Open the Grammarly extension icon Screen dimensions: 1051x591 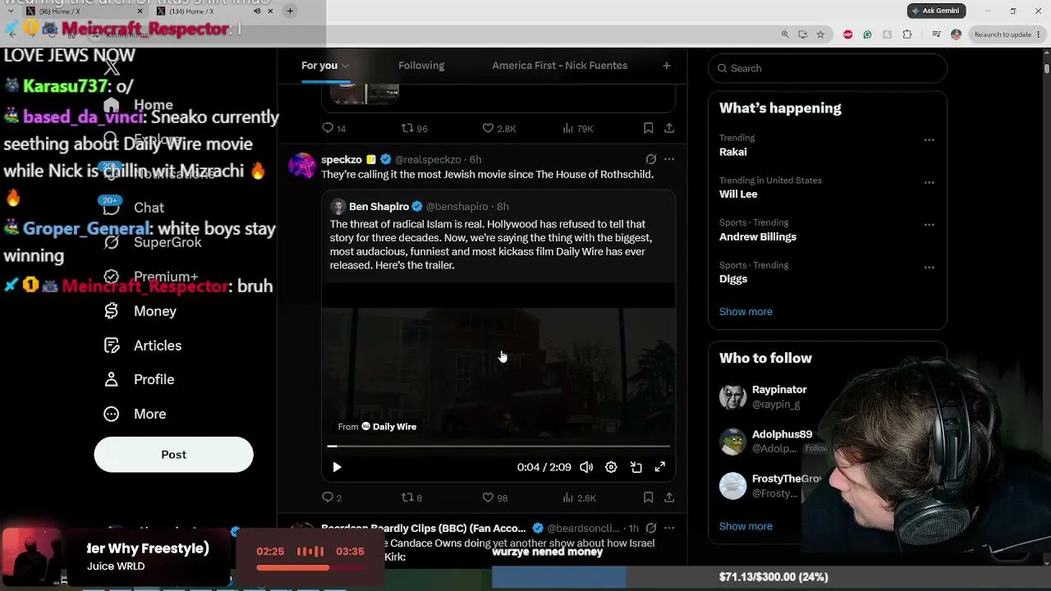(x=867, y=34)
